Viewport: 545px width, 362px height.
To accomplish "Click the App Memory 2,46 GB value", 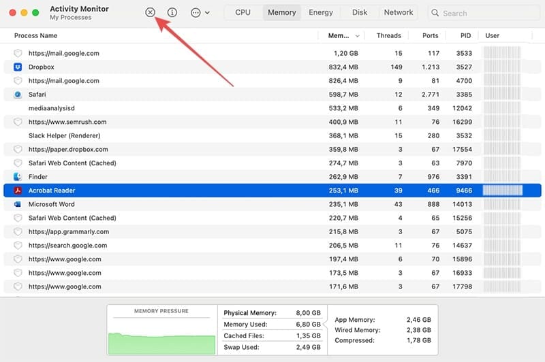I will coord(419,320).
